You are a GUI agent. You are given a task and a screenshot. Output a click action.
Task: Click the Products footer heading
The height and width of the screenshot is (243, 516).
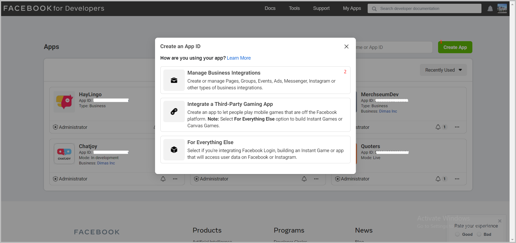(207, 230)
